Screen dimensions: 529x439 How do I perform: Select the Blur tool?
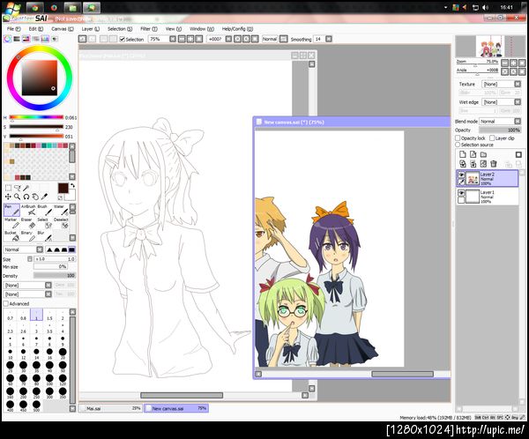45,236
